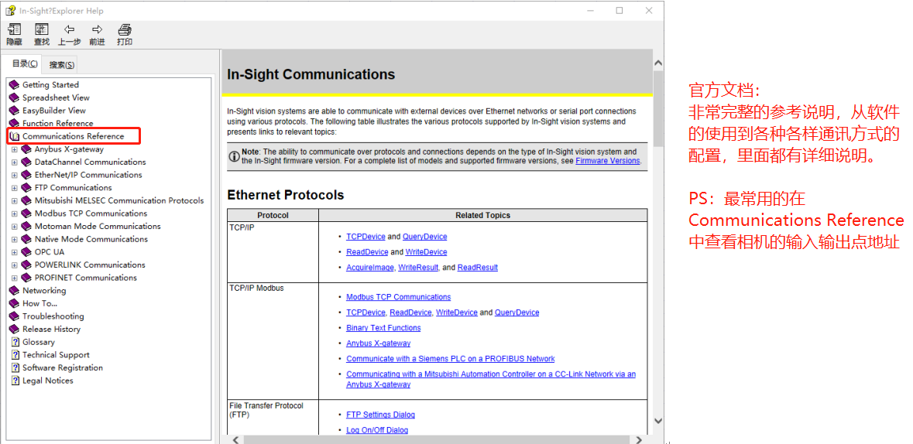Click the EasyBuilder View book icon
The height and width of the screenshot is (444, 913).
pos(15,111)
